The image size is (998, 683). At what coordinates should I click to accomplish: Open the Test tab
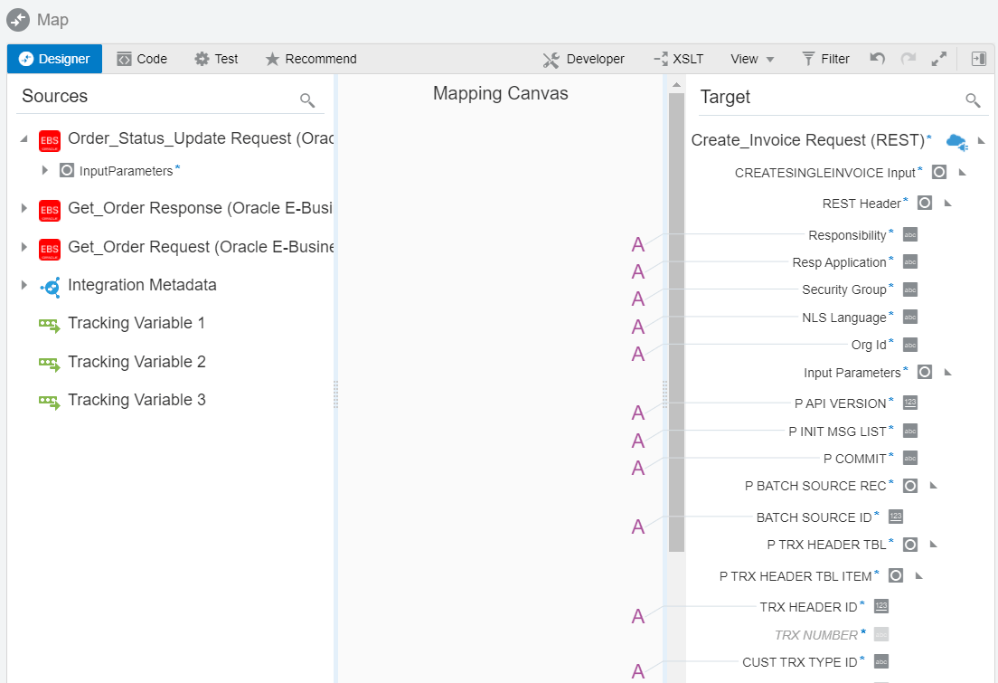[x=216, y=59]
